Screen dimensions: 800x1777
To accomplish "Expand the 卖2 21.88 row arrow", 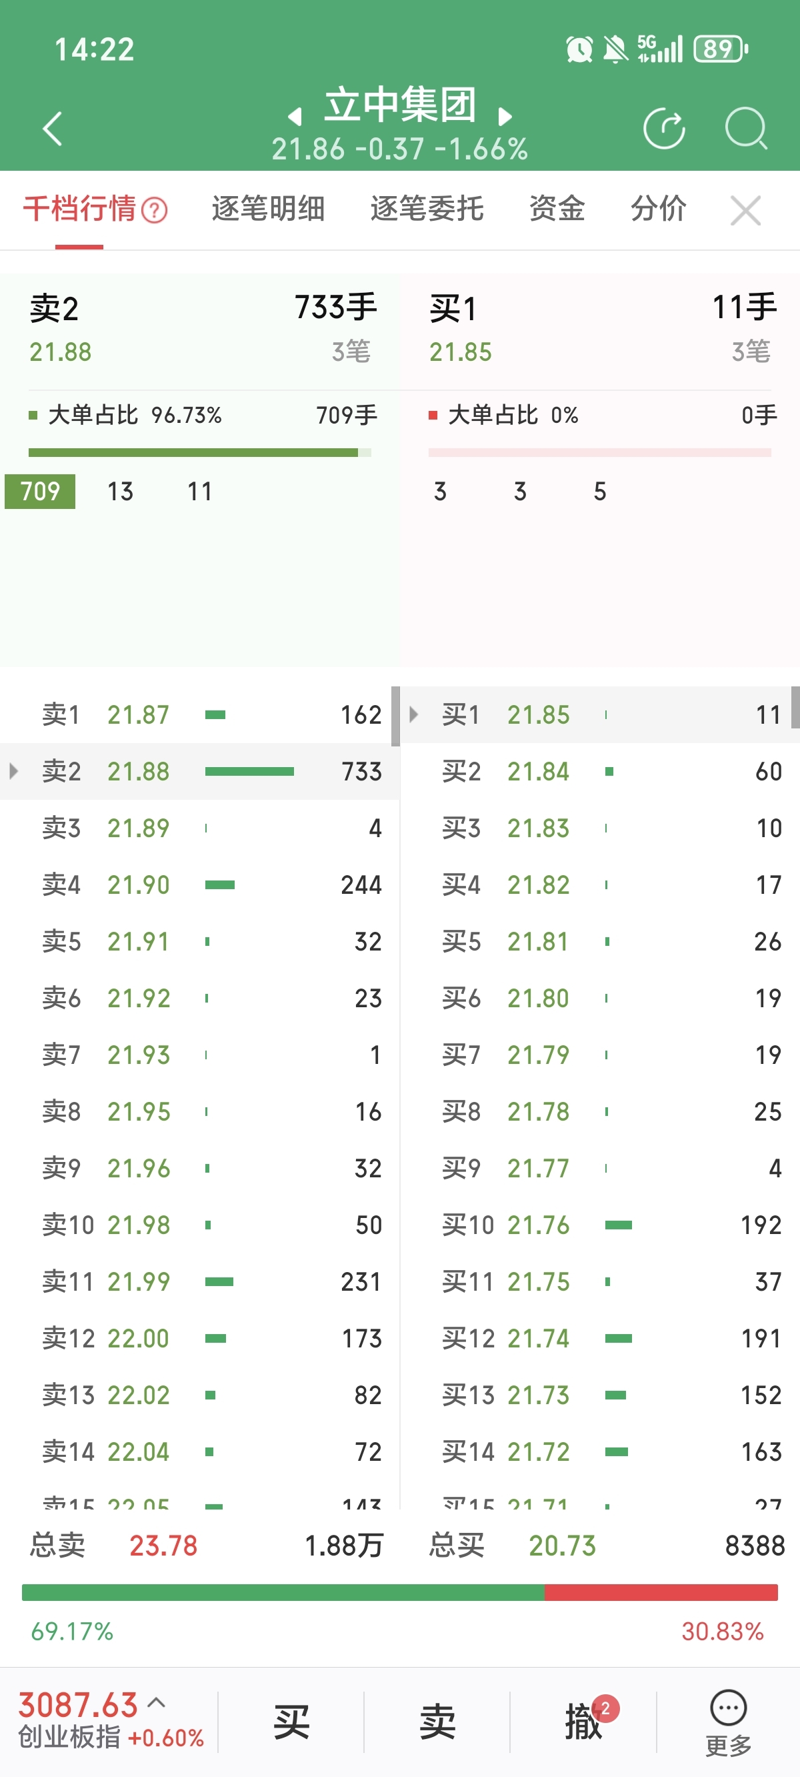I will point(13,770).
